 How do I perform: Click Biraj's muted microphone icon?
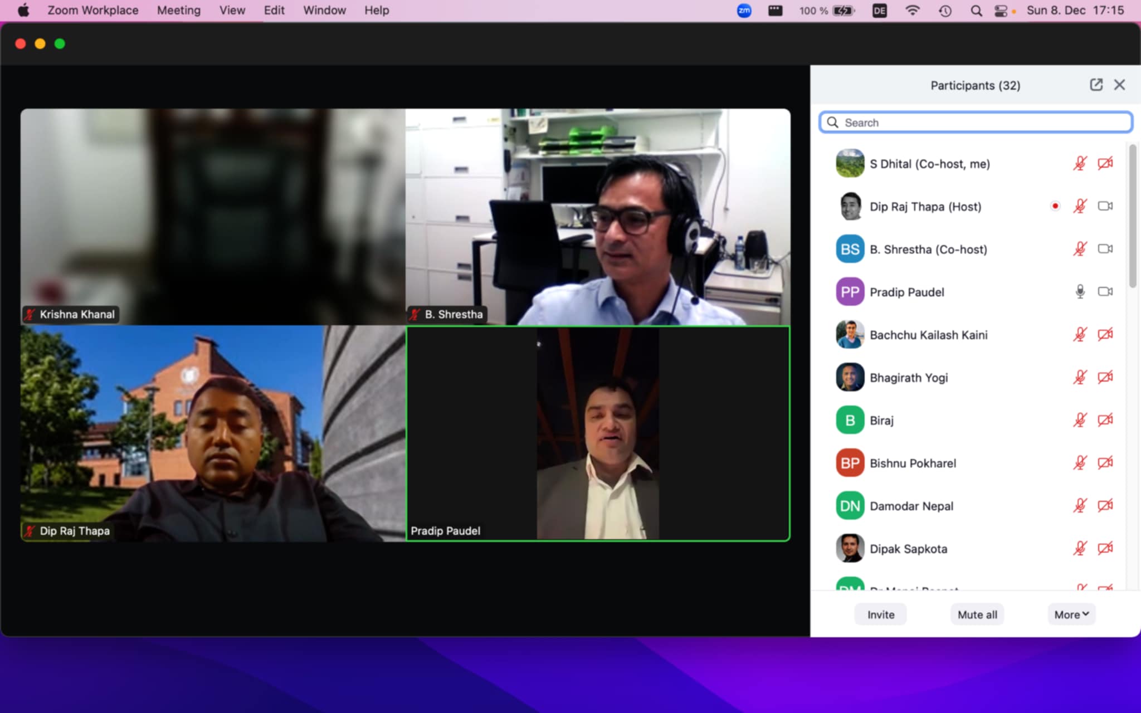(x=1080, y=420)
